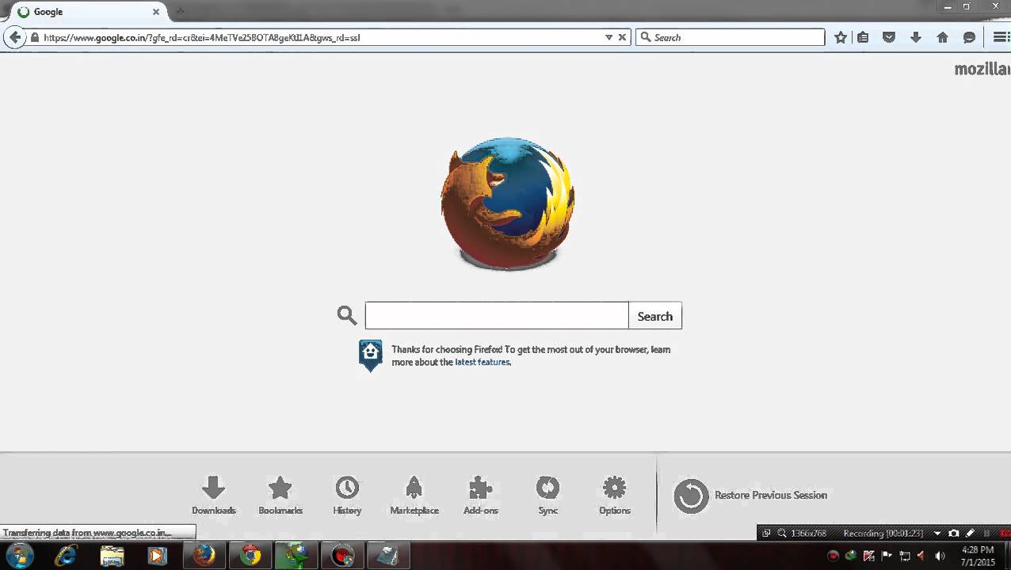Click Restore Previous Session
Image resolution: width=1011 pixels, height=570 pixels.
pyautogui.click(x=750, y=496)
